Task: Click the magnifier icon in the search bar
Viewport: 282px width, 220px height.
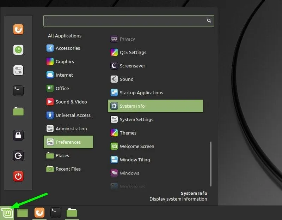Action: (209, 21)
